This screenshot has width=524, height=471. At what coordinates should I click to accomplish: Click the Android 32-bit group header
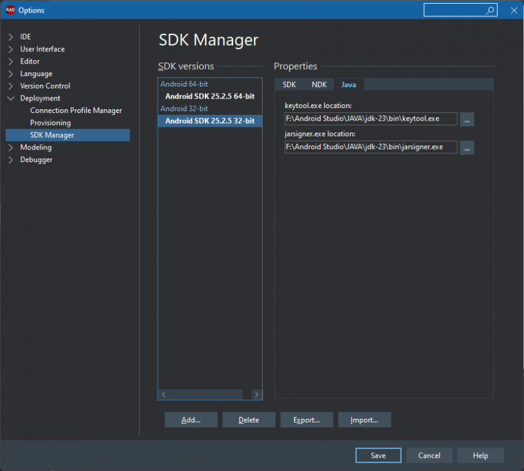click(184, 109)
